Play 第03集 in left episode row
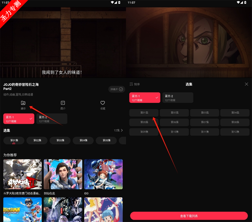 (60, 141)
